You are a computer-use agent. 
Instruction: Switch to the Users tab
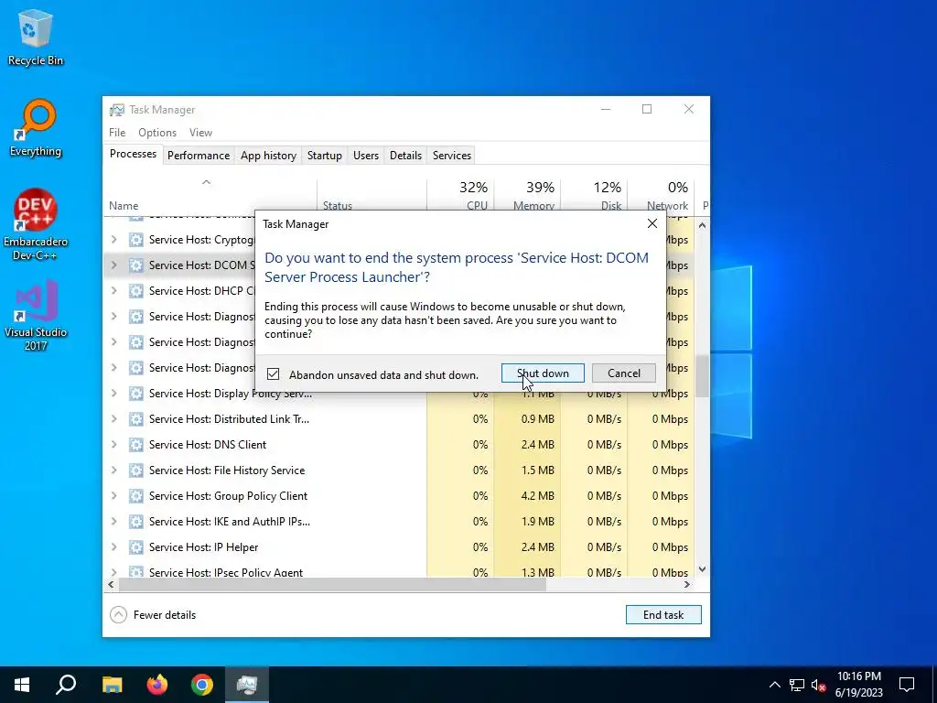tap(366, 156)
